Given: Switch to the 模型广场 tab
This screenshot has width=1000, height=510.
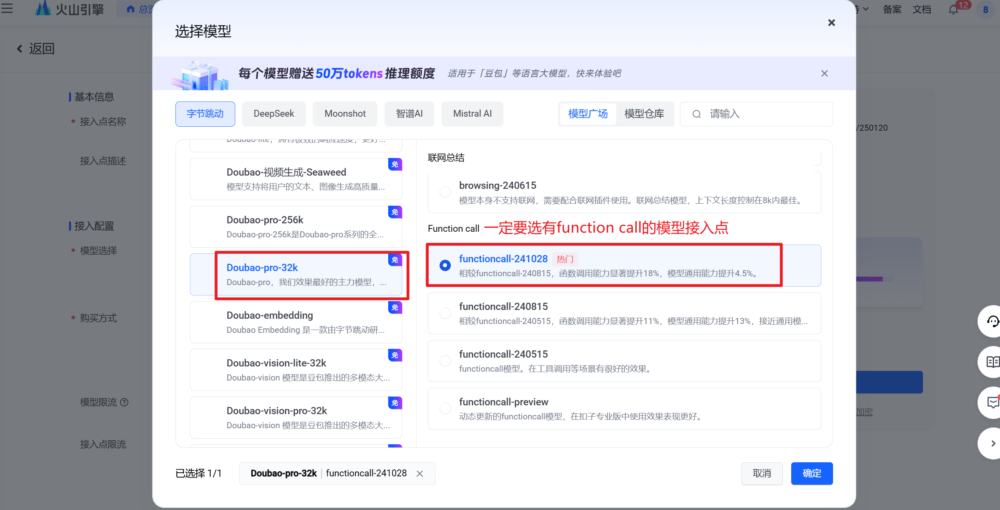Looking at the screenshot, I should pos(588,114).
